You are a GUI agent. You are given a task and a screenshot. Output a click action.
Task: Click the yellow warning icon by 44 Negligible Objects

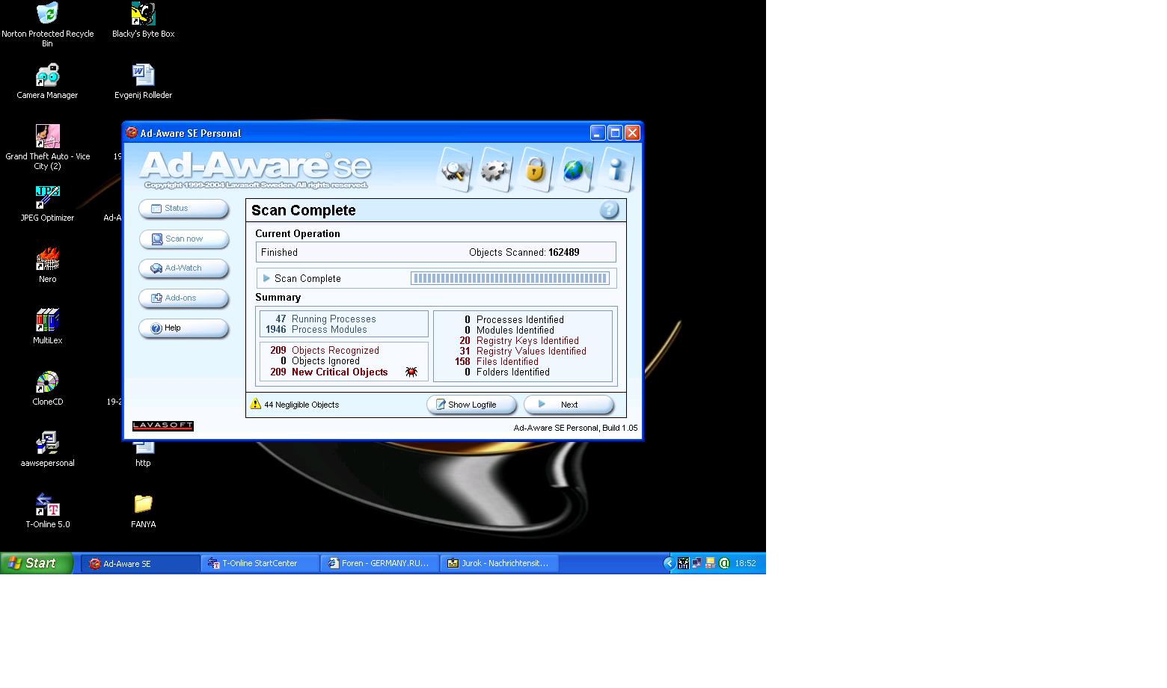pos(257,404)
